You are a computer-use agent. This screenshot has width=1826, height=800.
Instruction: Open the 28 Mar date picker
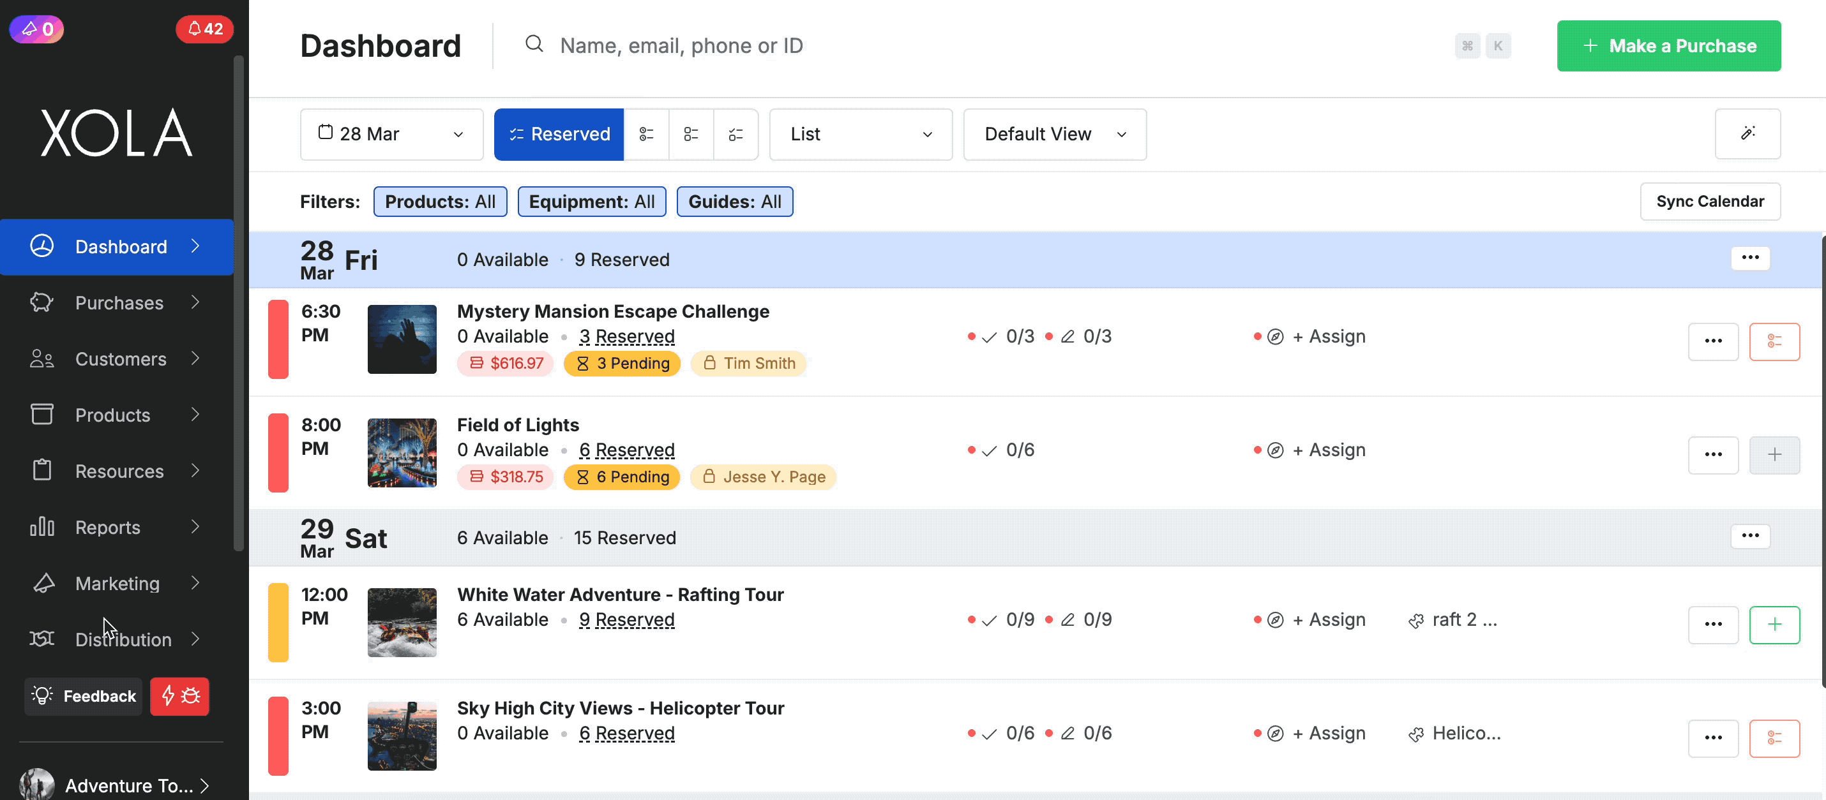(391, 134)
